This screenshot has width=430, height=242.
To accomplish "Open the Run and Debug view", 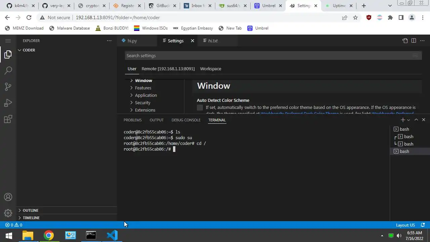I will point(8,103).
